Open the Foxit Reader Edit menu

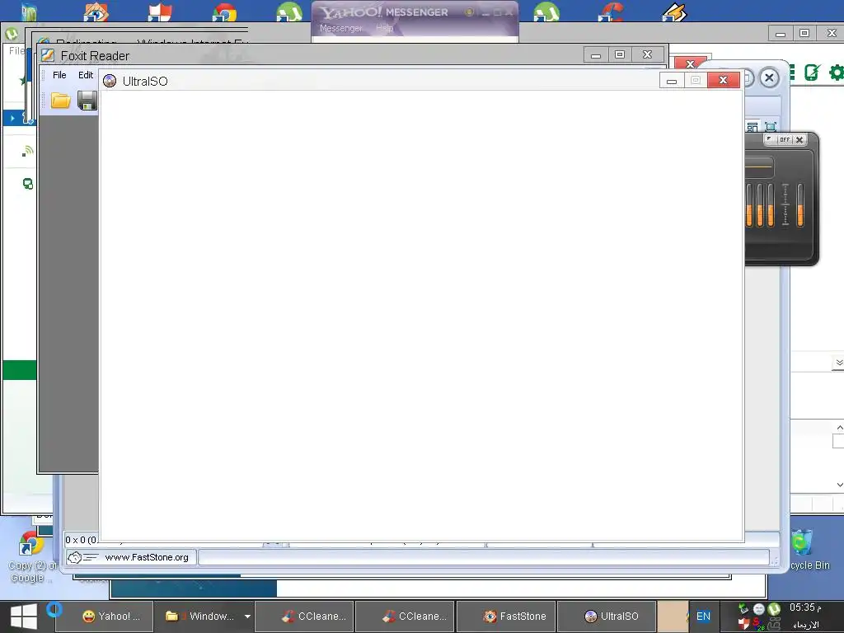pyautogui.click(x=86, y=75)
